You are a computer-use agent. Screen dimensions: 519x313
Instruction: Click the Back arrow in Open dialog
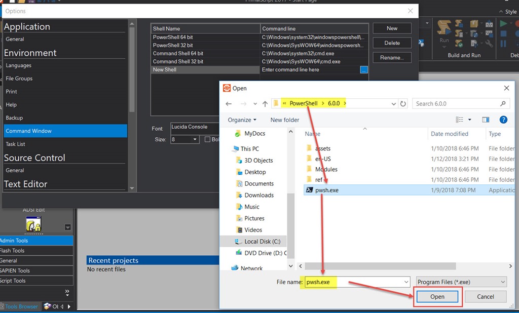coord(229,103)
